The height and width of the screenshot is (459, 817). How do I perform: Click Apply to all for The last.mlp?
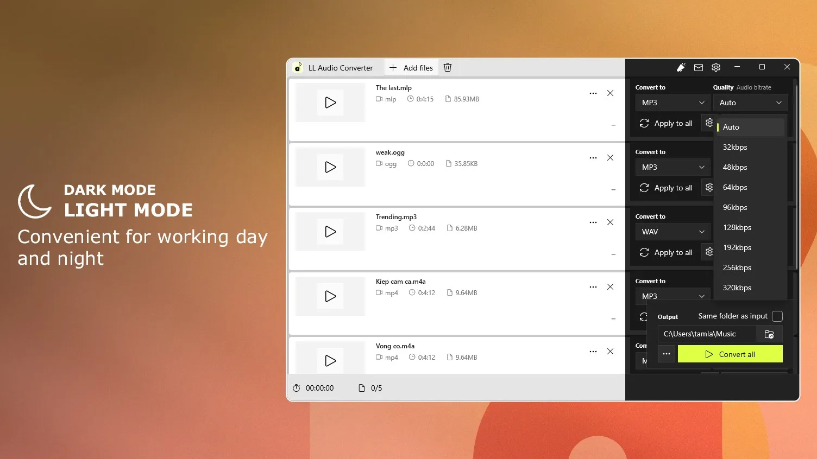[667, 124]
